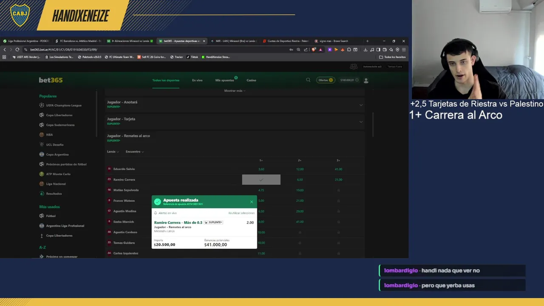Image resolution: width=544 pixels, height=306 pixels.
Task: Click the Palelools v26.0.5 bookmark
Action: click(x=89, y=57)
